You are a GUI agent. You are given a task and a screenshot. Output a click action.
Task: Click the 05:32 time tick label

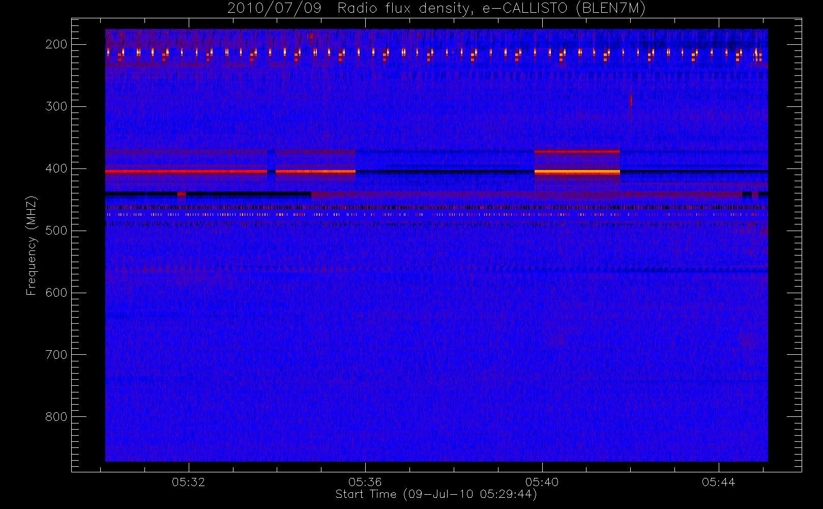(x=188, y=482)
